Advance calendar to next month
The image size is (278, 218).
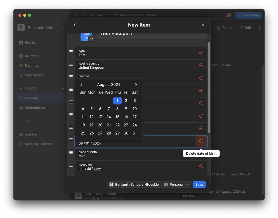click(136, 85)
